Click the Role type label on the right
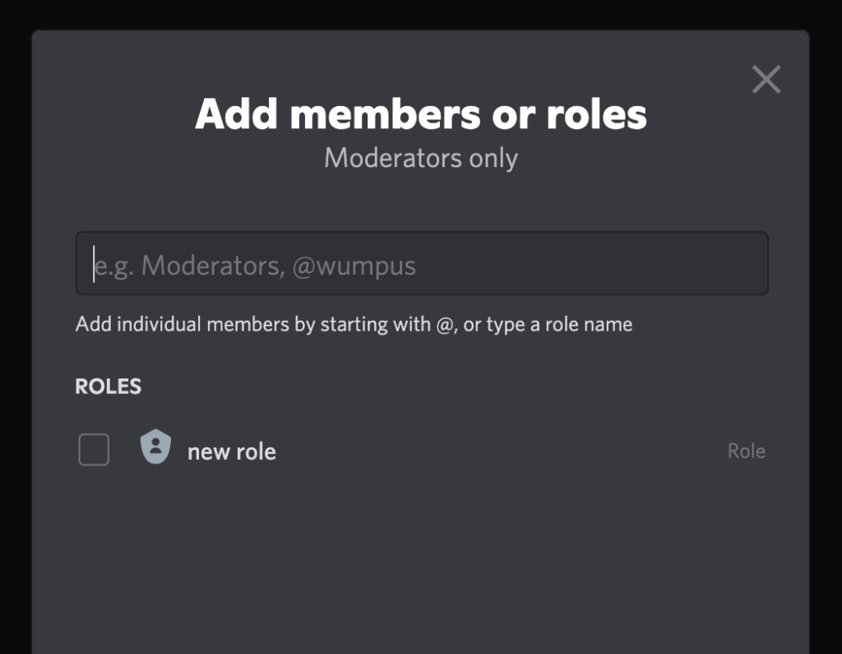The height and width of the screenshot is (654, 842). coord(746,450)
